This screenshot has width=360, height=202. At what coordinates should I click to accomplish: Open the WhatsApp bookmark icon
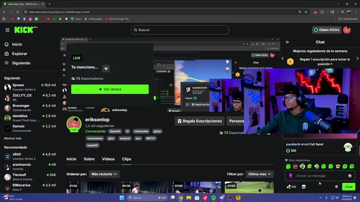(x=36, y=19)
